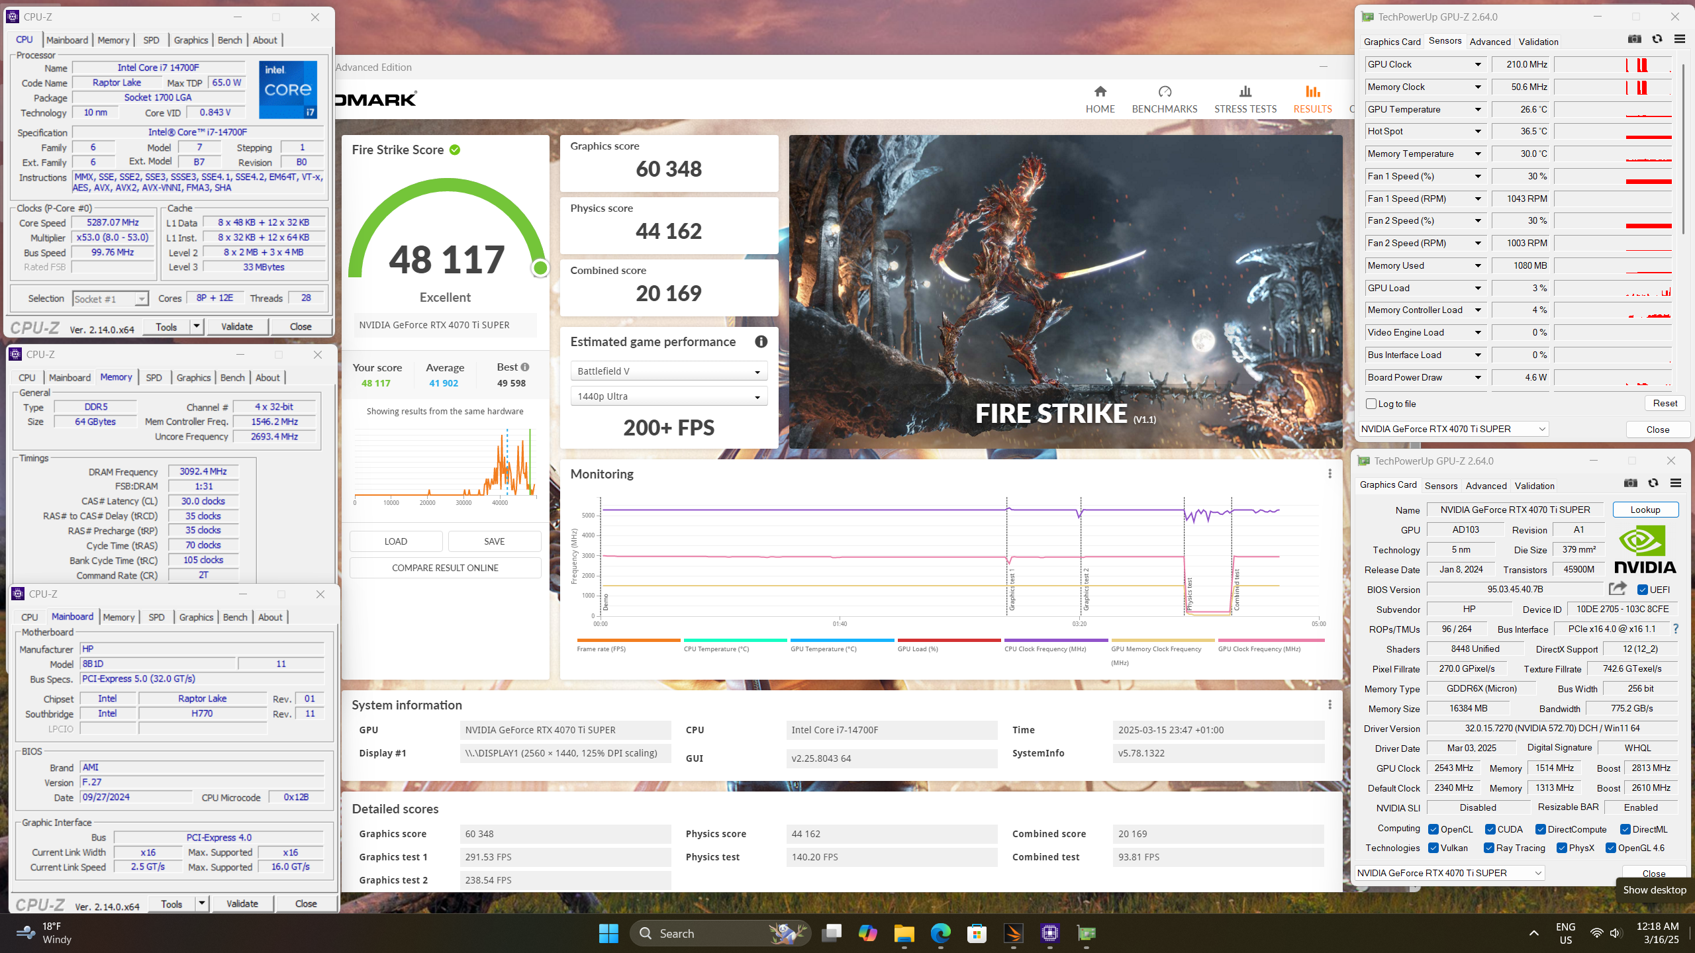Open the 1440p Ultra resolution dropdown
The height and width of the screenshot is (953, 1695).
coord(669,396)
